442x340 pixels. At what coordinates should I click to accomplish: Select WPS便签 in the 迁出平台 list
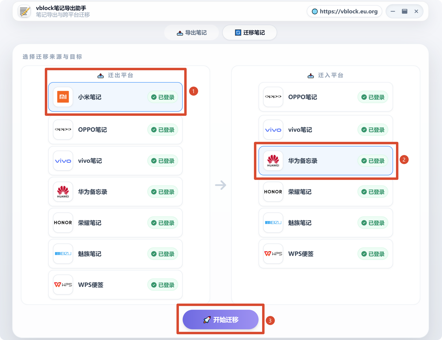tap(115, 285)
